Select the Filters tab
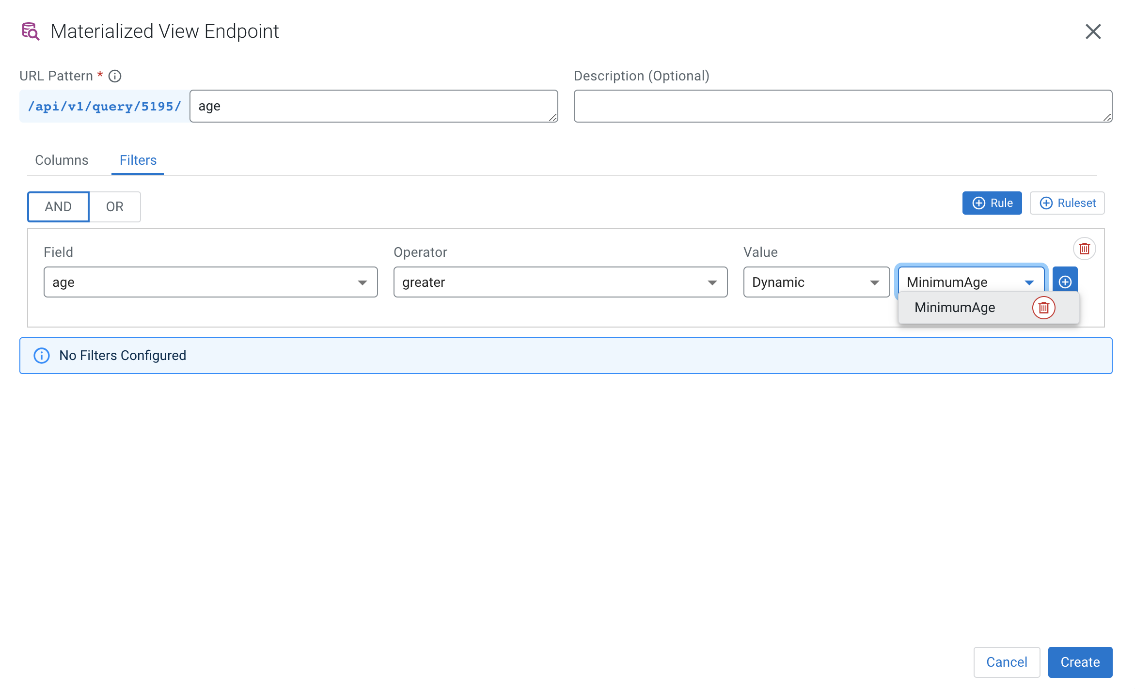Screen dimensions: 1135x689 click(138, 160)
